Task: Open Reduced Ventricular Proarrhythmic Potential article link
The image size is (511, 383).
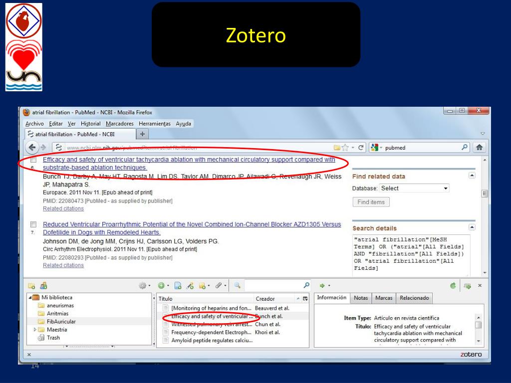Action: (x=192, y=228)
